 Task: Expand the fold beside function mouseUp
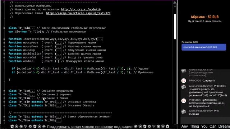(4, 50)
